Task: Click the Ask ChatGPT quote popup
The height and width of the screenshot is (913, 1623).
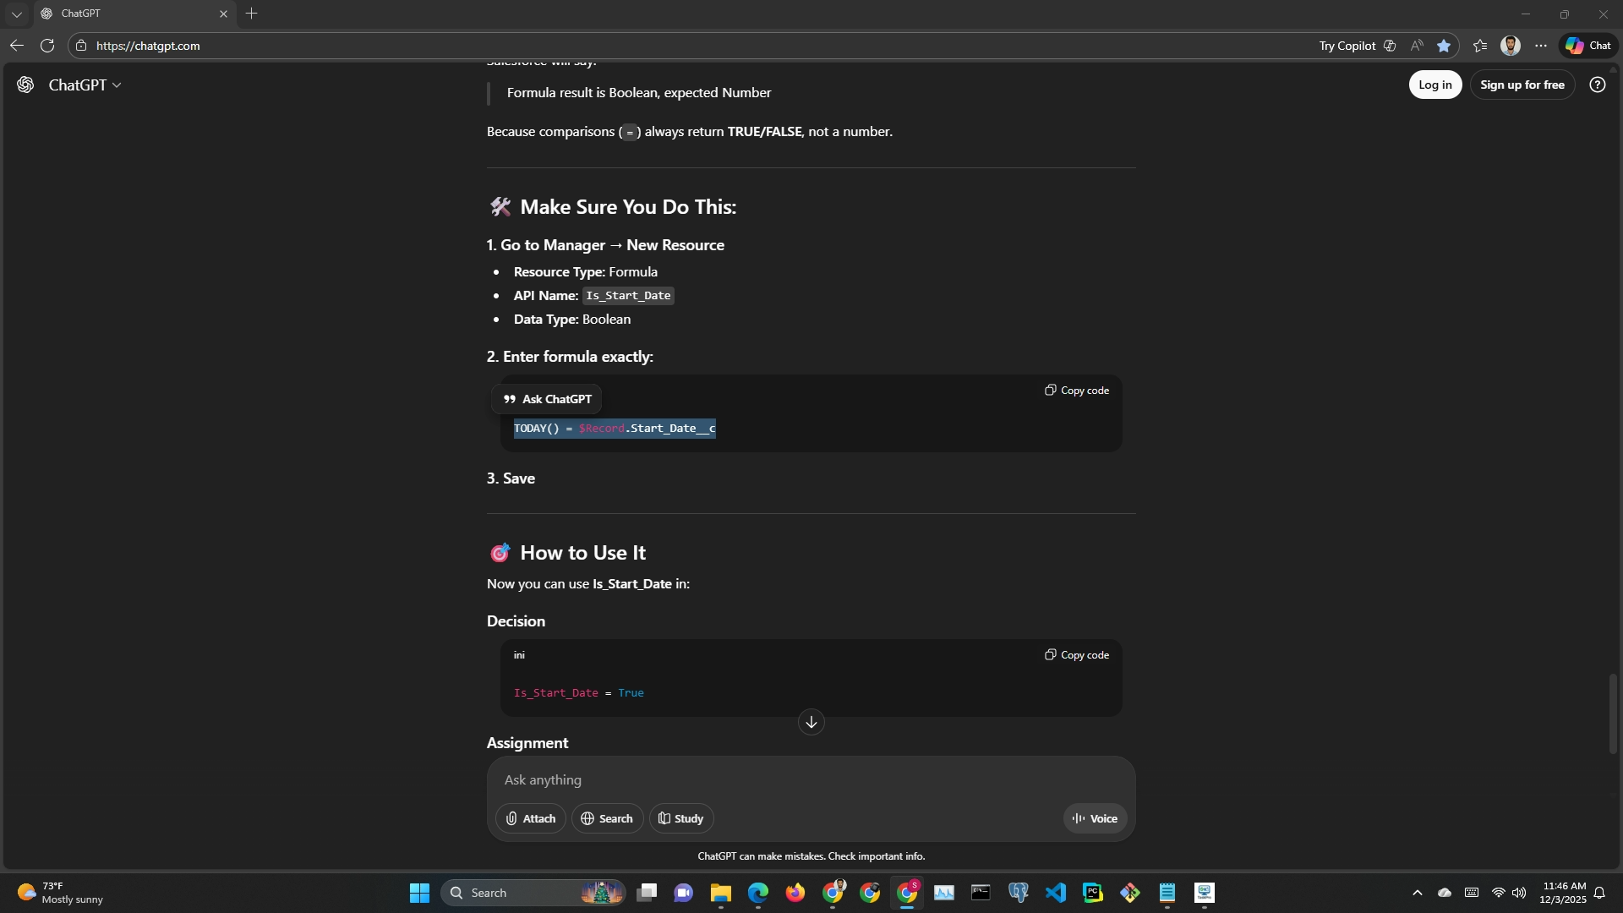Action: (x=548, y=399)
